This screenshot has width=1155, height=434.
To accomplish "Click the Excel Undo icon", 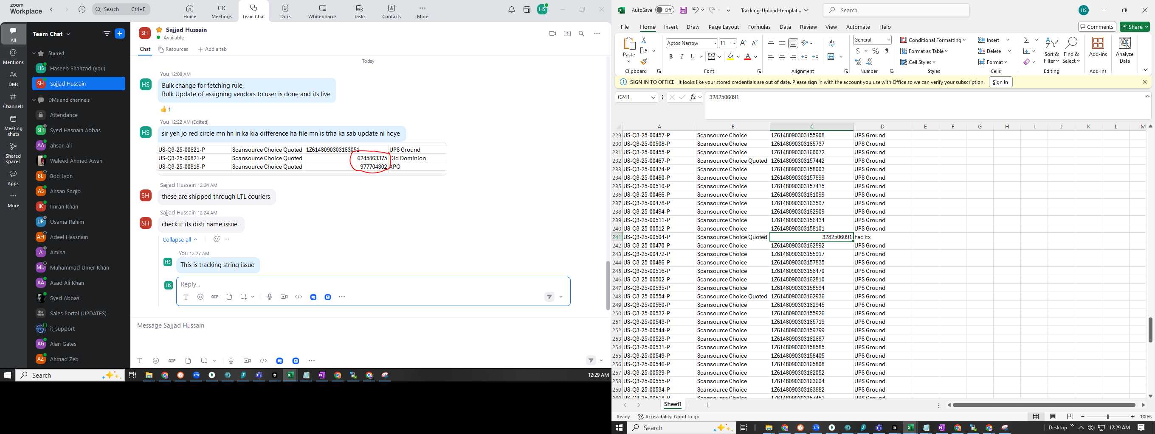I will click(695, 10).
